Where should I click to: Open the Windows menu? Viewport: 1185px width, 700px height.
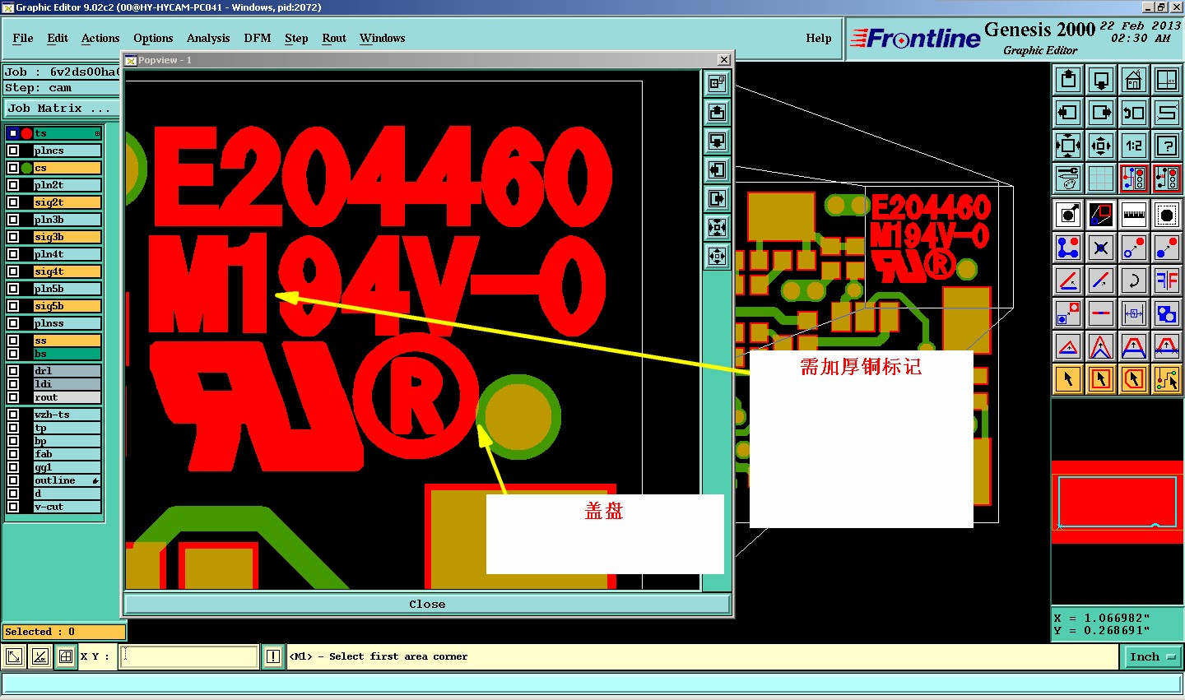pyautogui.click(x=382, y=38)
